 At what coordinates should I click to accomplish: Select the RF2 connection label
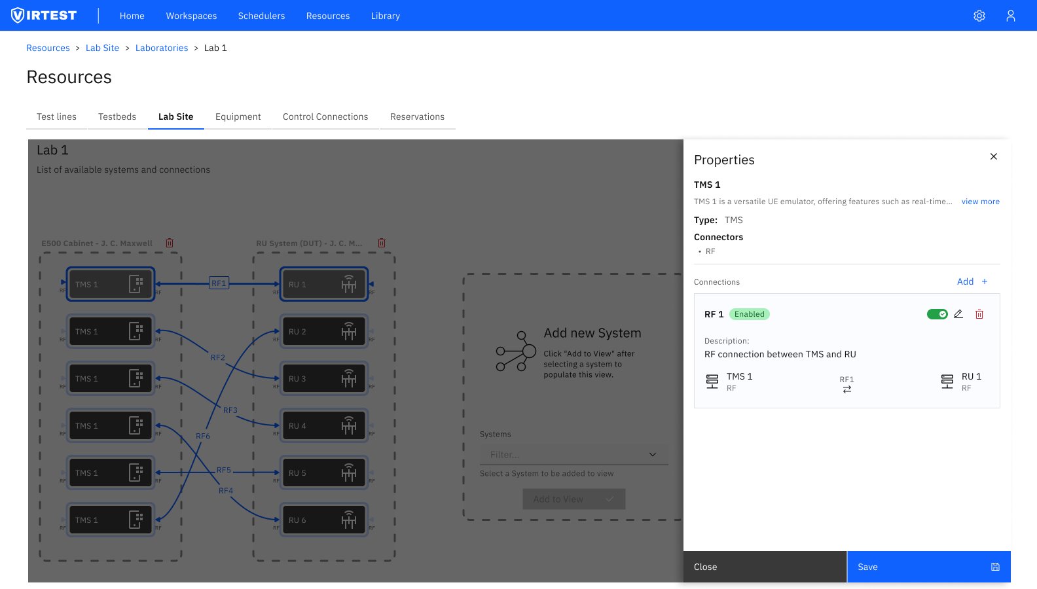point(217,357)
